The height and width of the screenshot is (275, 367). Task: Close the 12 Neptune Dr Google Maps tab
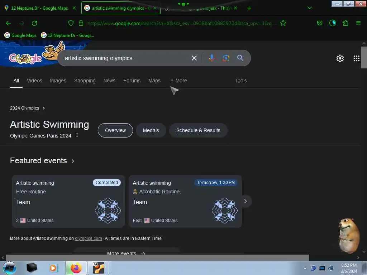click(74, 8)
